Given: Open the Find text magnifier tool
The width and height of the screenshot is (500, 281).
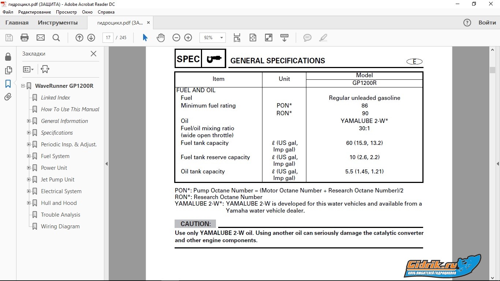Looking at the screenshot, I should pyautogui.click(x=56, y=38).
